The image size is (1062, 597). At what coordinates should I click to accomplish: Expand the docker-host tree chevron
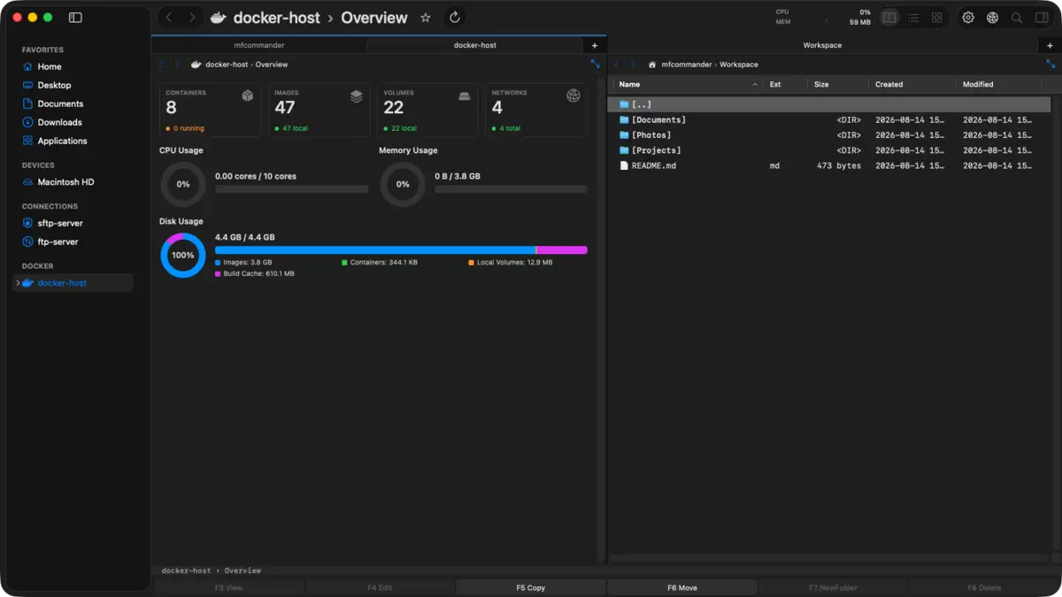tap(18, 283)
